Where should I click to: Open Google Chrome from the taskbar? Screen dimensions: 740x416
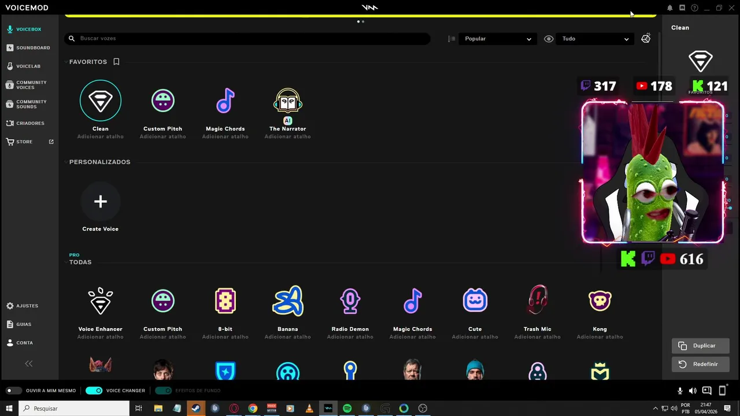coord(253,408)
